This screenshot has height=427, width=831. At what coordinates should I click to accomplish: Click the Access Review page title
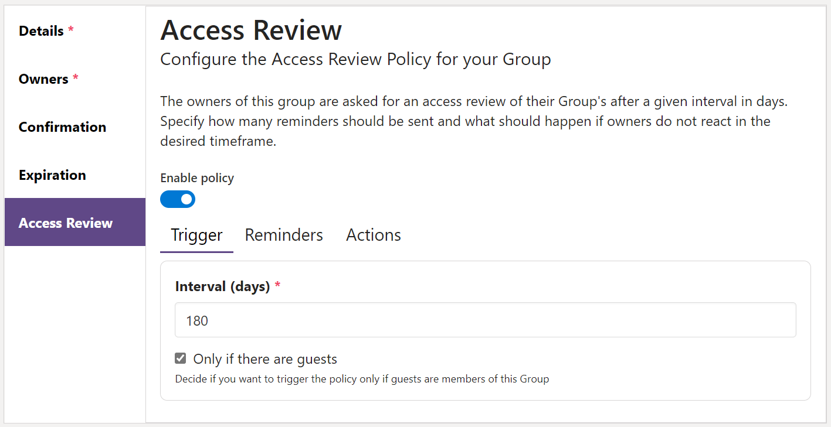click(251, 30)
